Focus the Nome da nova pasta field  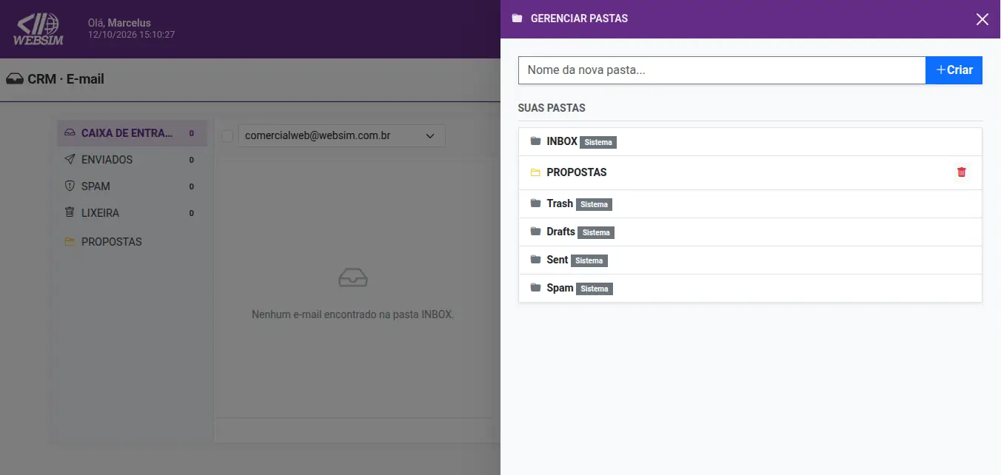pyautogui.click(x=722, y=70)
